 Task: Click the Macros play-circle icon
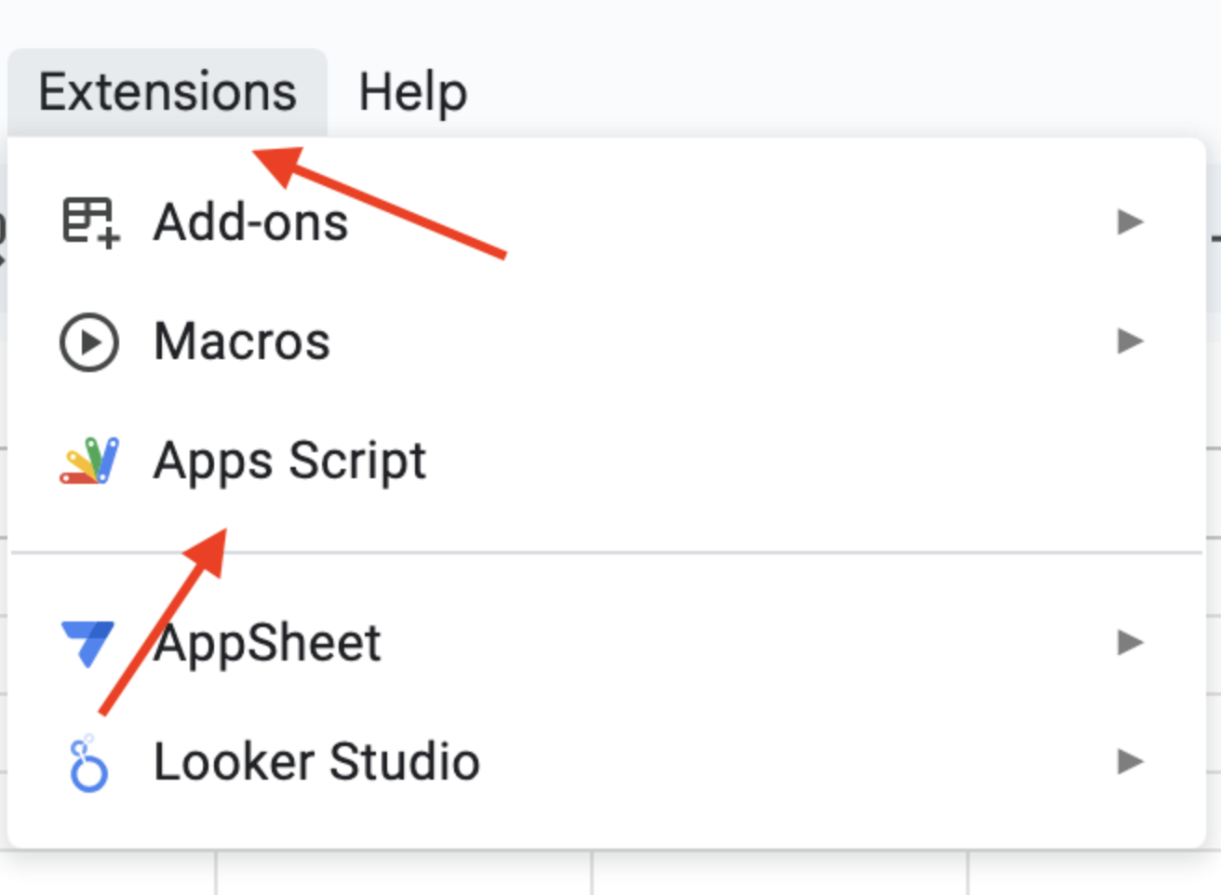click(89, 341)
